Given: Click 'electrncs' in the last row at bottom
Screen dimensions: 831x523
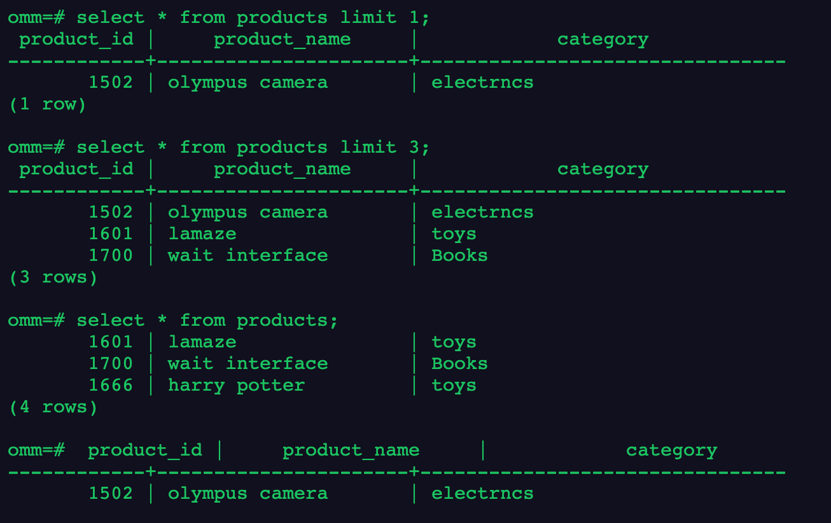Looking at the screenshot, I should pos(482,494).
